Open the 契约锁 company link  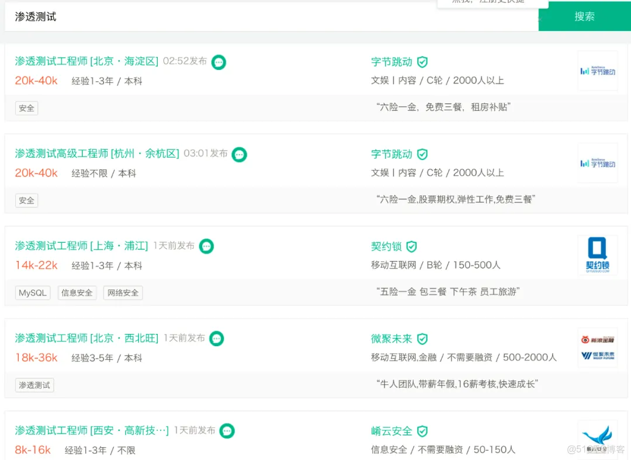pyautogui.click(x=386, y=246)
